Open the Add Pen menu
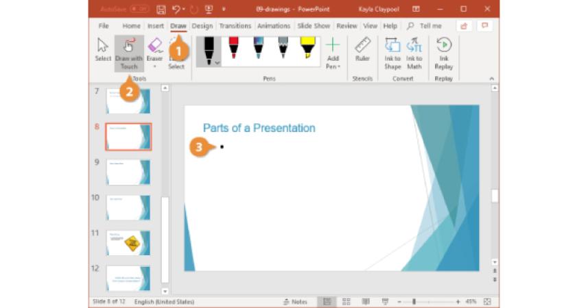The width and height of the screenshot is (588, 308). [333, 53]
